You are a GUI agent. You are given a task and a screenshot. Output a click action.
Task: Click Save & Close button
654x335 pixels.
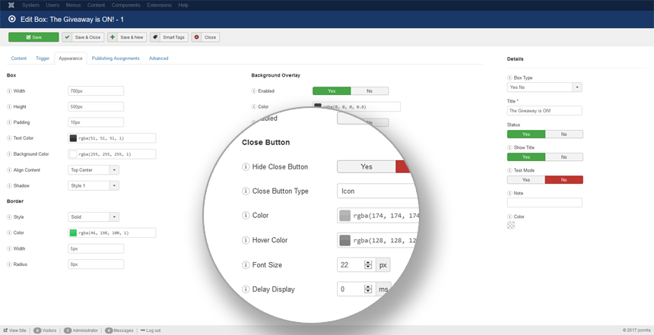click(x=83, y=37)
